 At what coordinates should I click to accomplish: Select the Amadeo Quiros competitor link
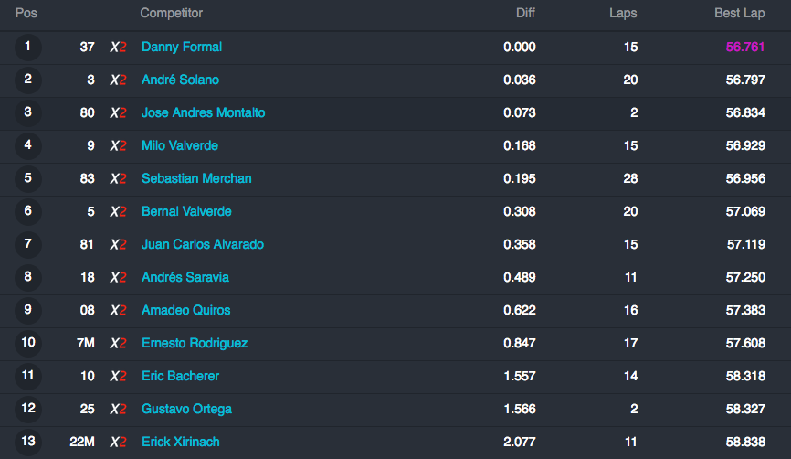(x=186, y=310)
